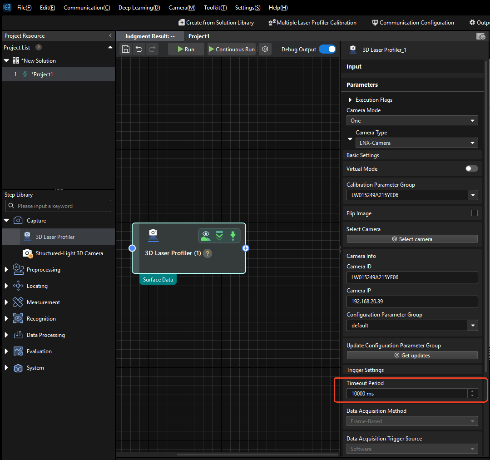Click the undo arrow icon
This screenshot has width=490, height=460.
(x=139, y=49)
